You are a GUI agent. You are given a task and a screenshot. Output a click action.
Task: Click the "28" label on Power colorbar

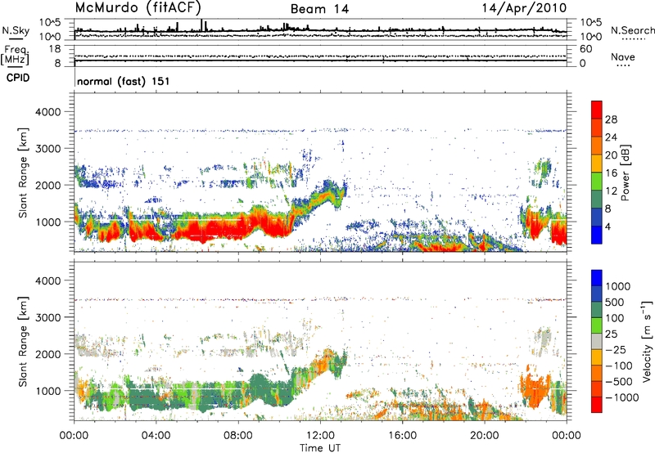[x=611, y=119]
